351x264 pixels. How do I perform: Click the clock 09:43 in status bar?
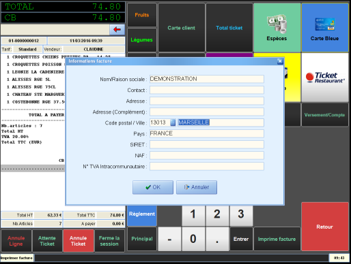(x=339, y=258)
